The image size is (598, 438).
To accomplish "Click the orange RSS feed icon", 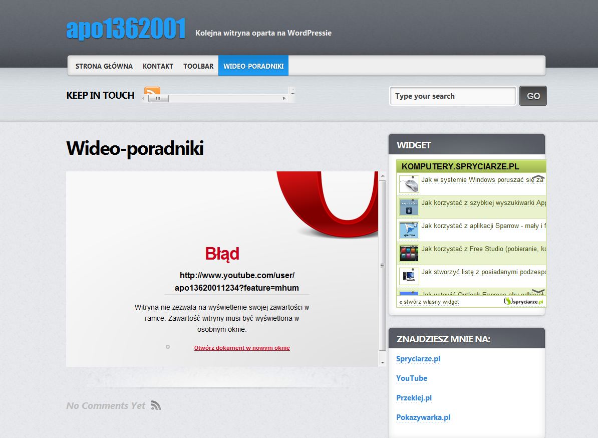I will pos(152,91).
